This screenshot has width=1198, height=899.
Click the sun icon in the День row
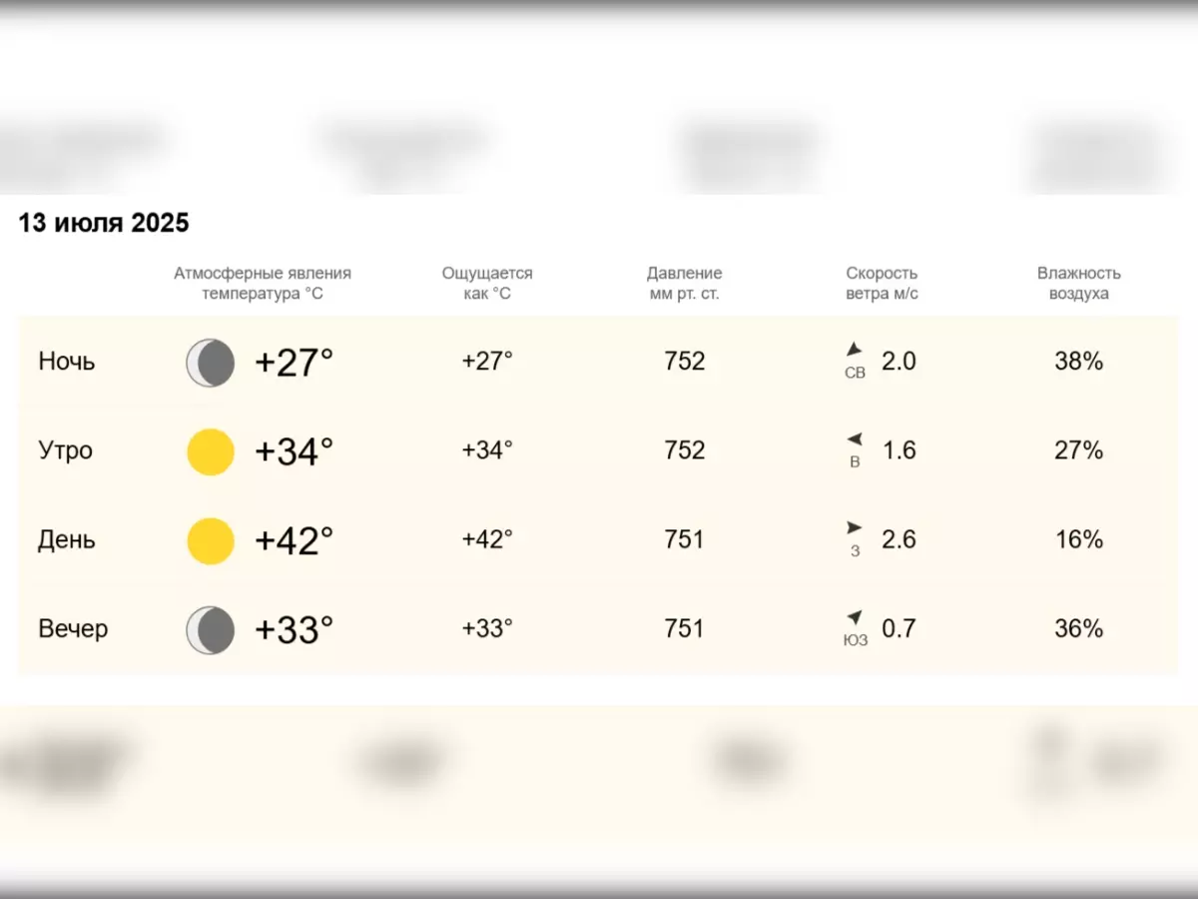pos(211,540)
